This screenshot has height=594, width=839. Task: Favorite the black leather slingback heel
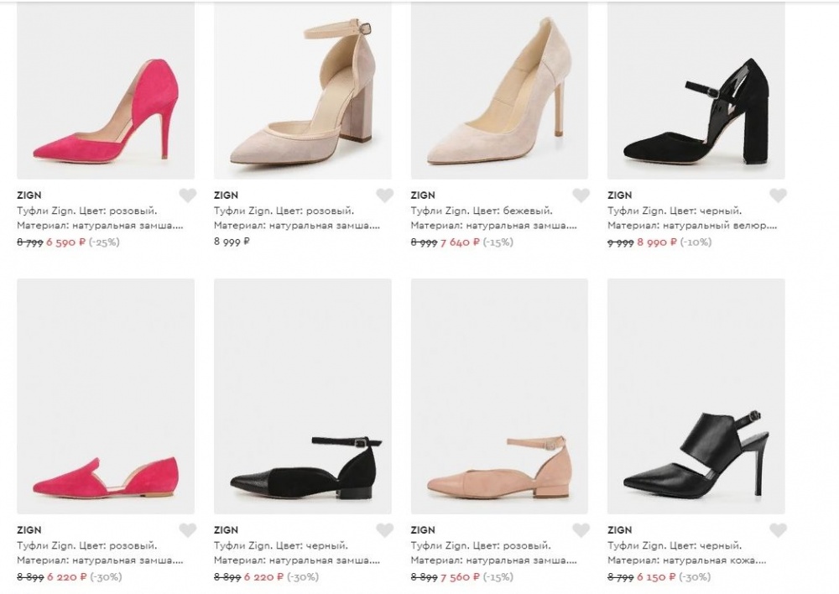[779, 530]
